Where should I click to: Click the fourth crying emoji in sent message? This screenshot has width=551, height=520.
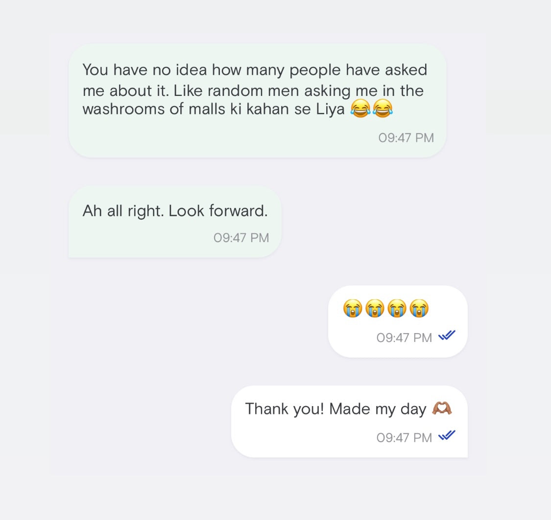coord(419,309)
